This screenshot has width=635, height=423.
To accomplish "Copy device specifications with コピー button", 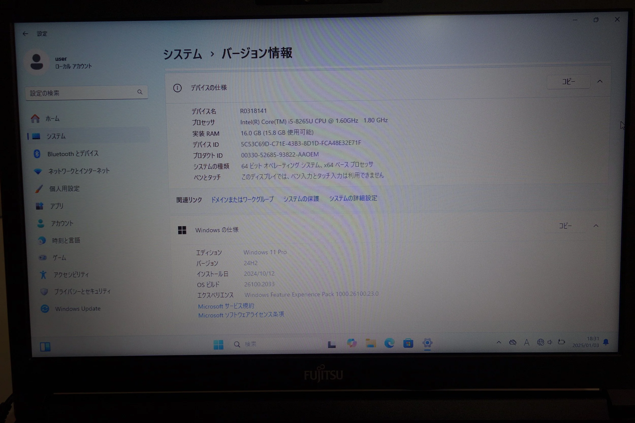I will (x=568, y=81).
